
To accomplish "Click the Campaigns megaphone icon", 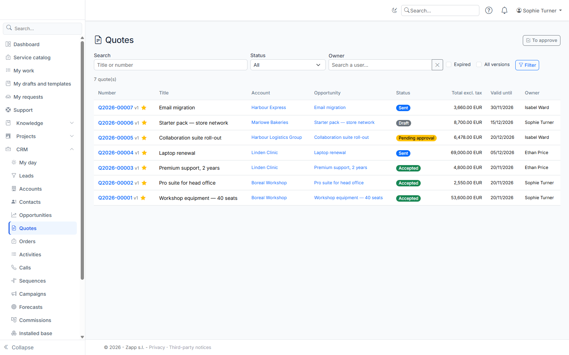I will click(14, 294).
